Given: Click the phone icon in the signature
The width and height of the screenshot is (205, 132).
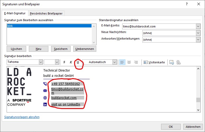Looking at the screenshot, I should 45,84.
